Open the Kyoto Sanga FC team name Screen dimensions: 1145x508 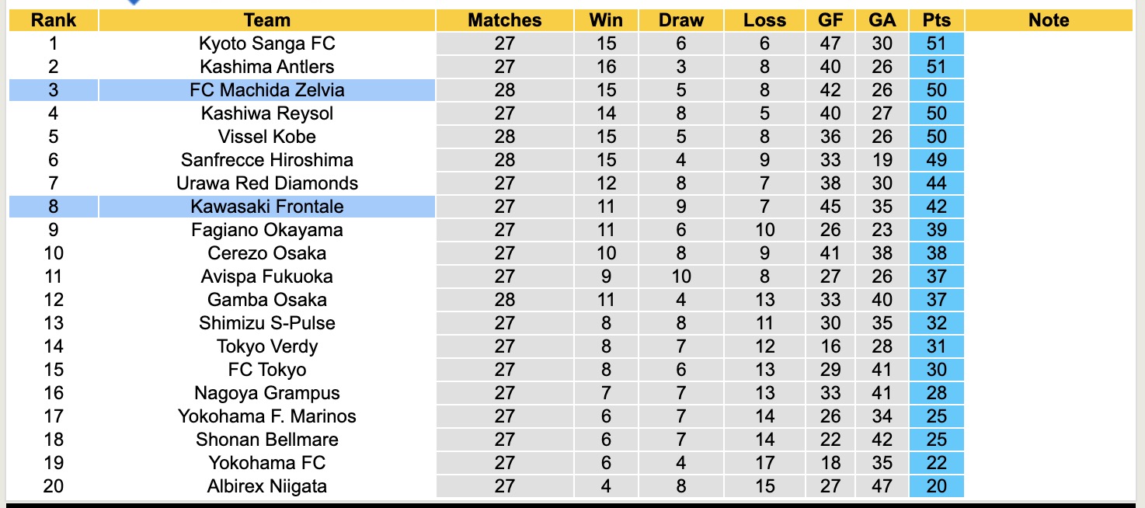[x=266, y=43]
